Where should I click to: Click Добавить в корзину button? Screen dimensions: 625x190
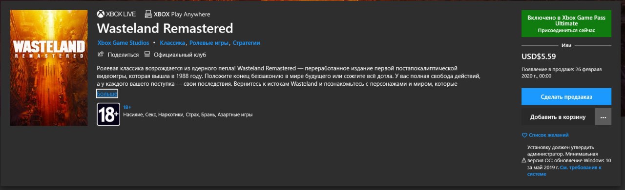(558, 117)
